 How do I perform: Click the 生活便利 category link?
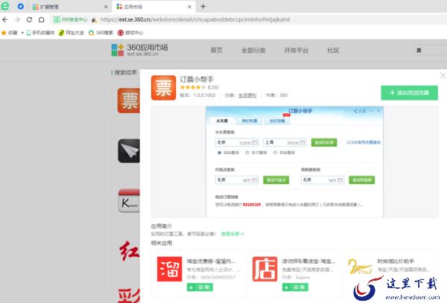(x=247, y=95)
